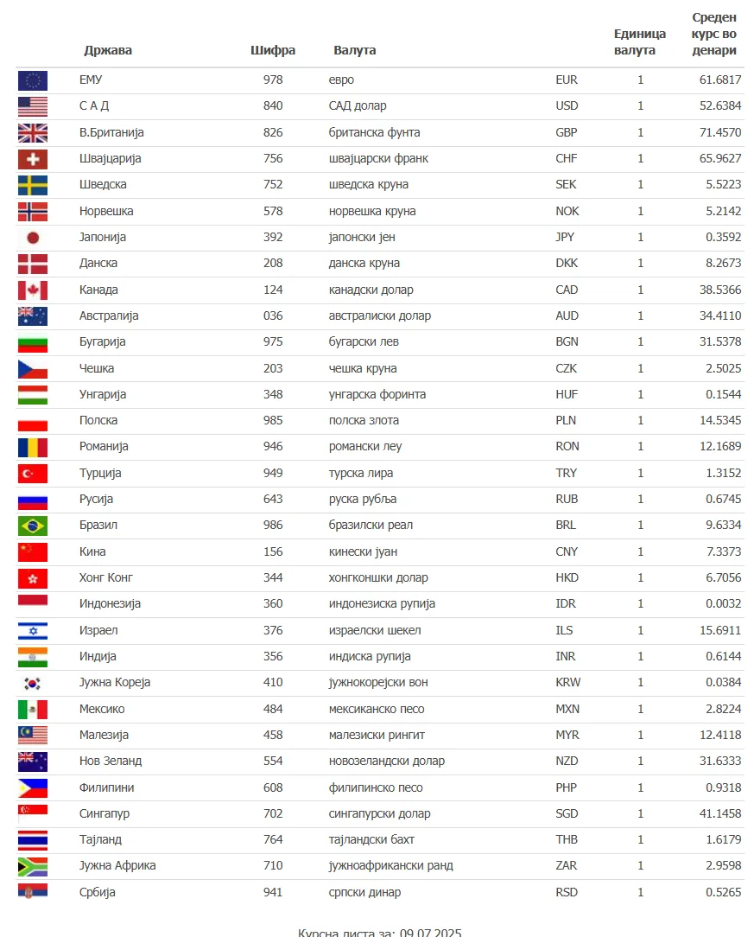Select the британска фунта currency name

[x=374, y=132]
